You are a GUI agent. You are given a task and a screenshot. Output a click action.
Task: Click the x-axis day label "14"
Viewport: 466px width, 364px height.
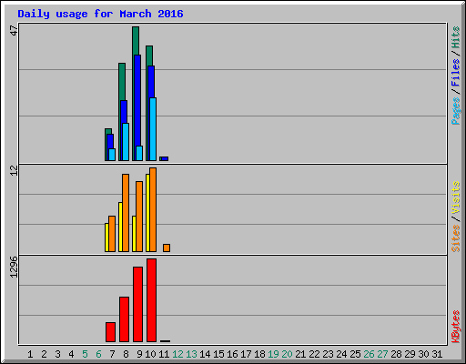(205, 354)
